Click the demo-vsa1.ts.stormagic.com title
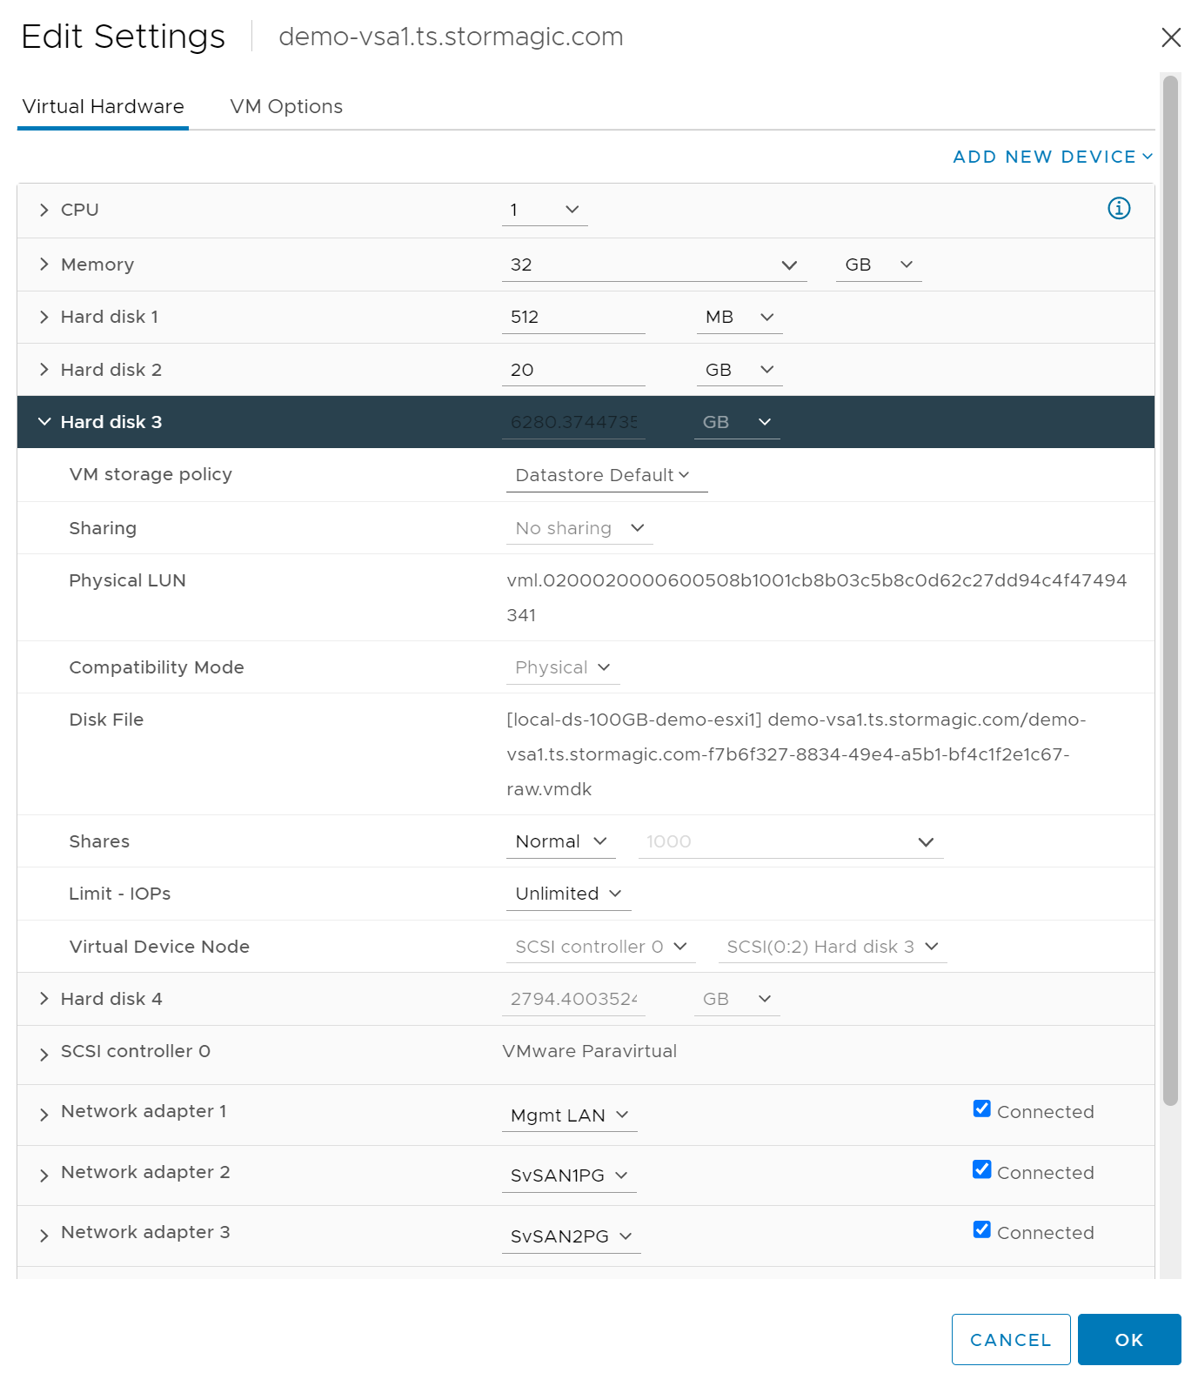The height and width of the screenshot is (1373, 1198). [x=451, y=37]
